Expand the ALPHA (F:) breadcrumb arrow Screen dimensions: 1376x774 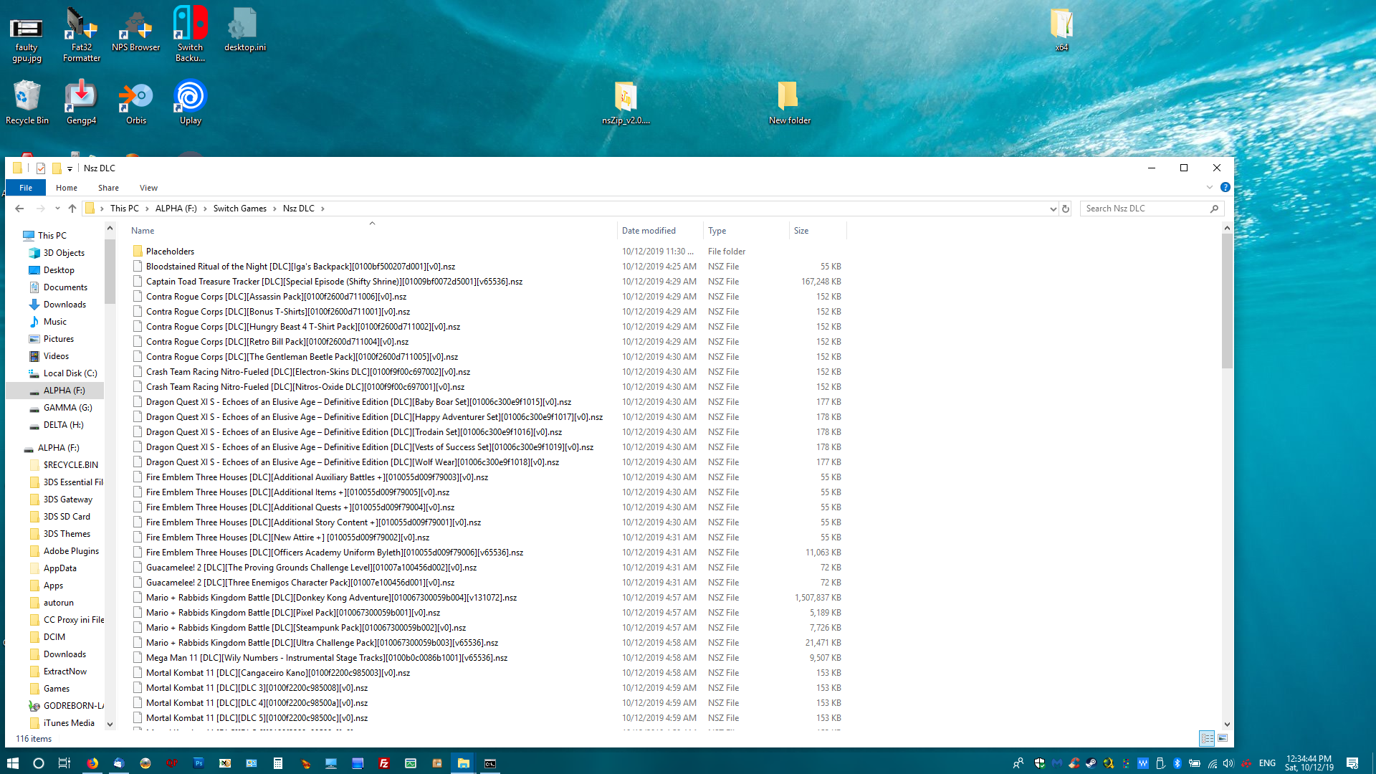click(205, 209)
